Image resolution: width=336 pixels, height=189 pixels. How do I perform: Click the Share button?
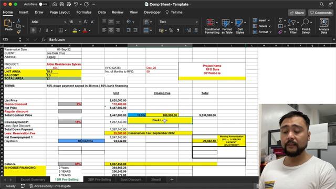[x=297, y=13]
